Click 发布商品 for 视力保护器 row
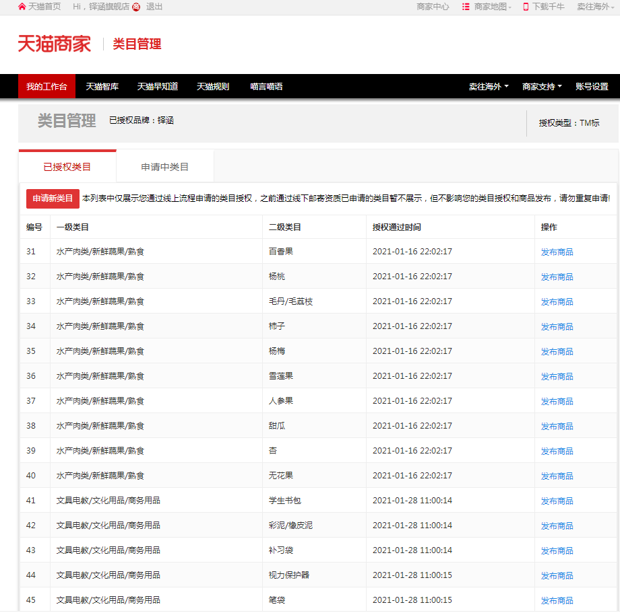 [x=557, y=575]
